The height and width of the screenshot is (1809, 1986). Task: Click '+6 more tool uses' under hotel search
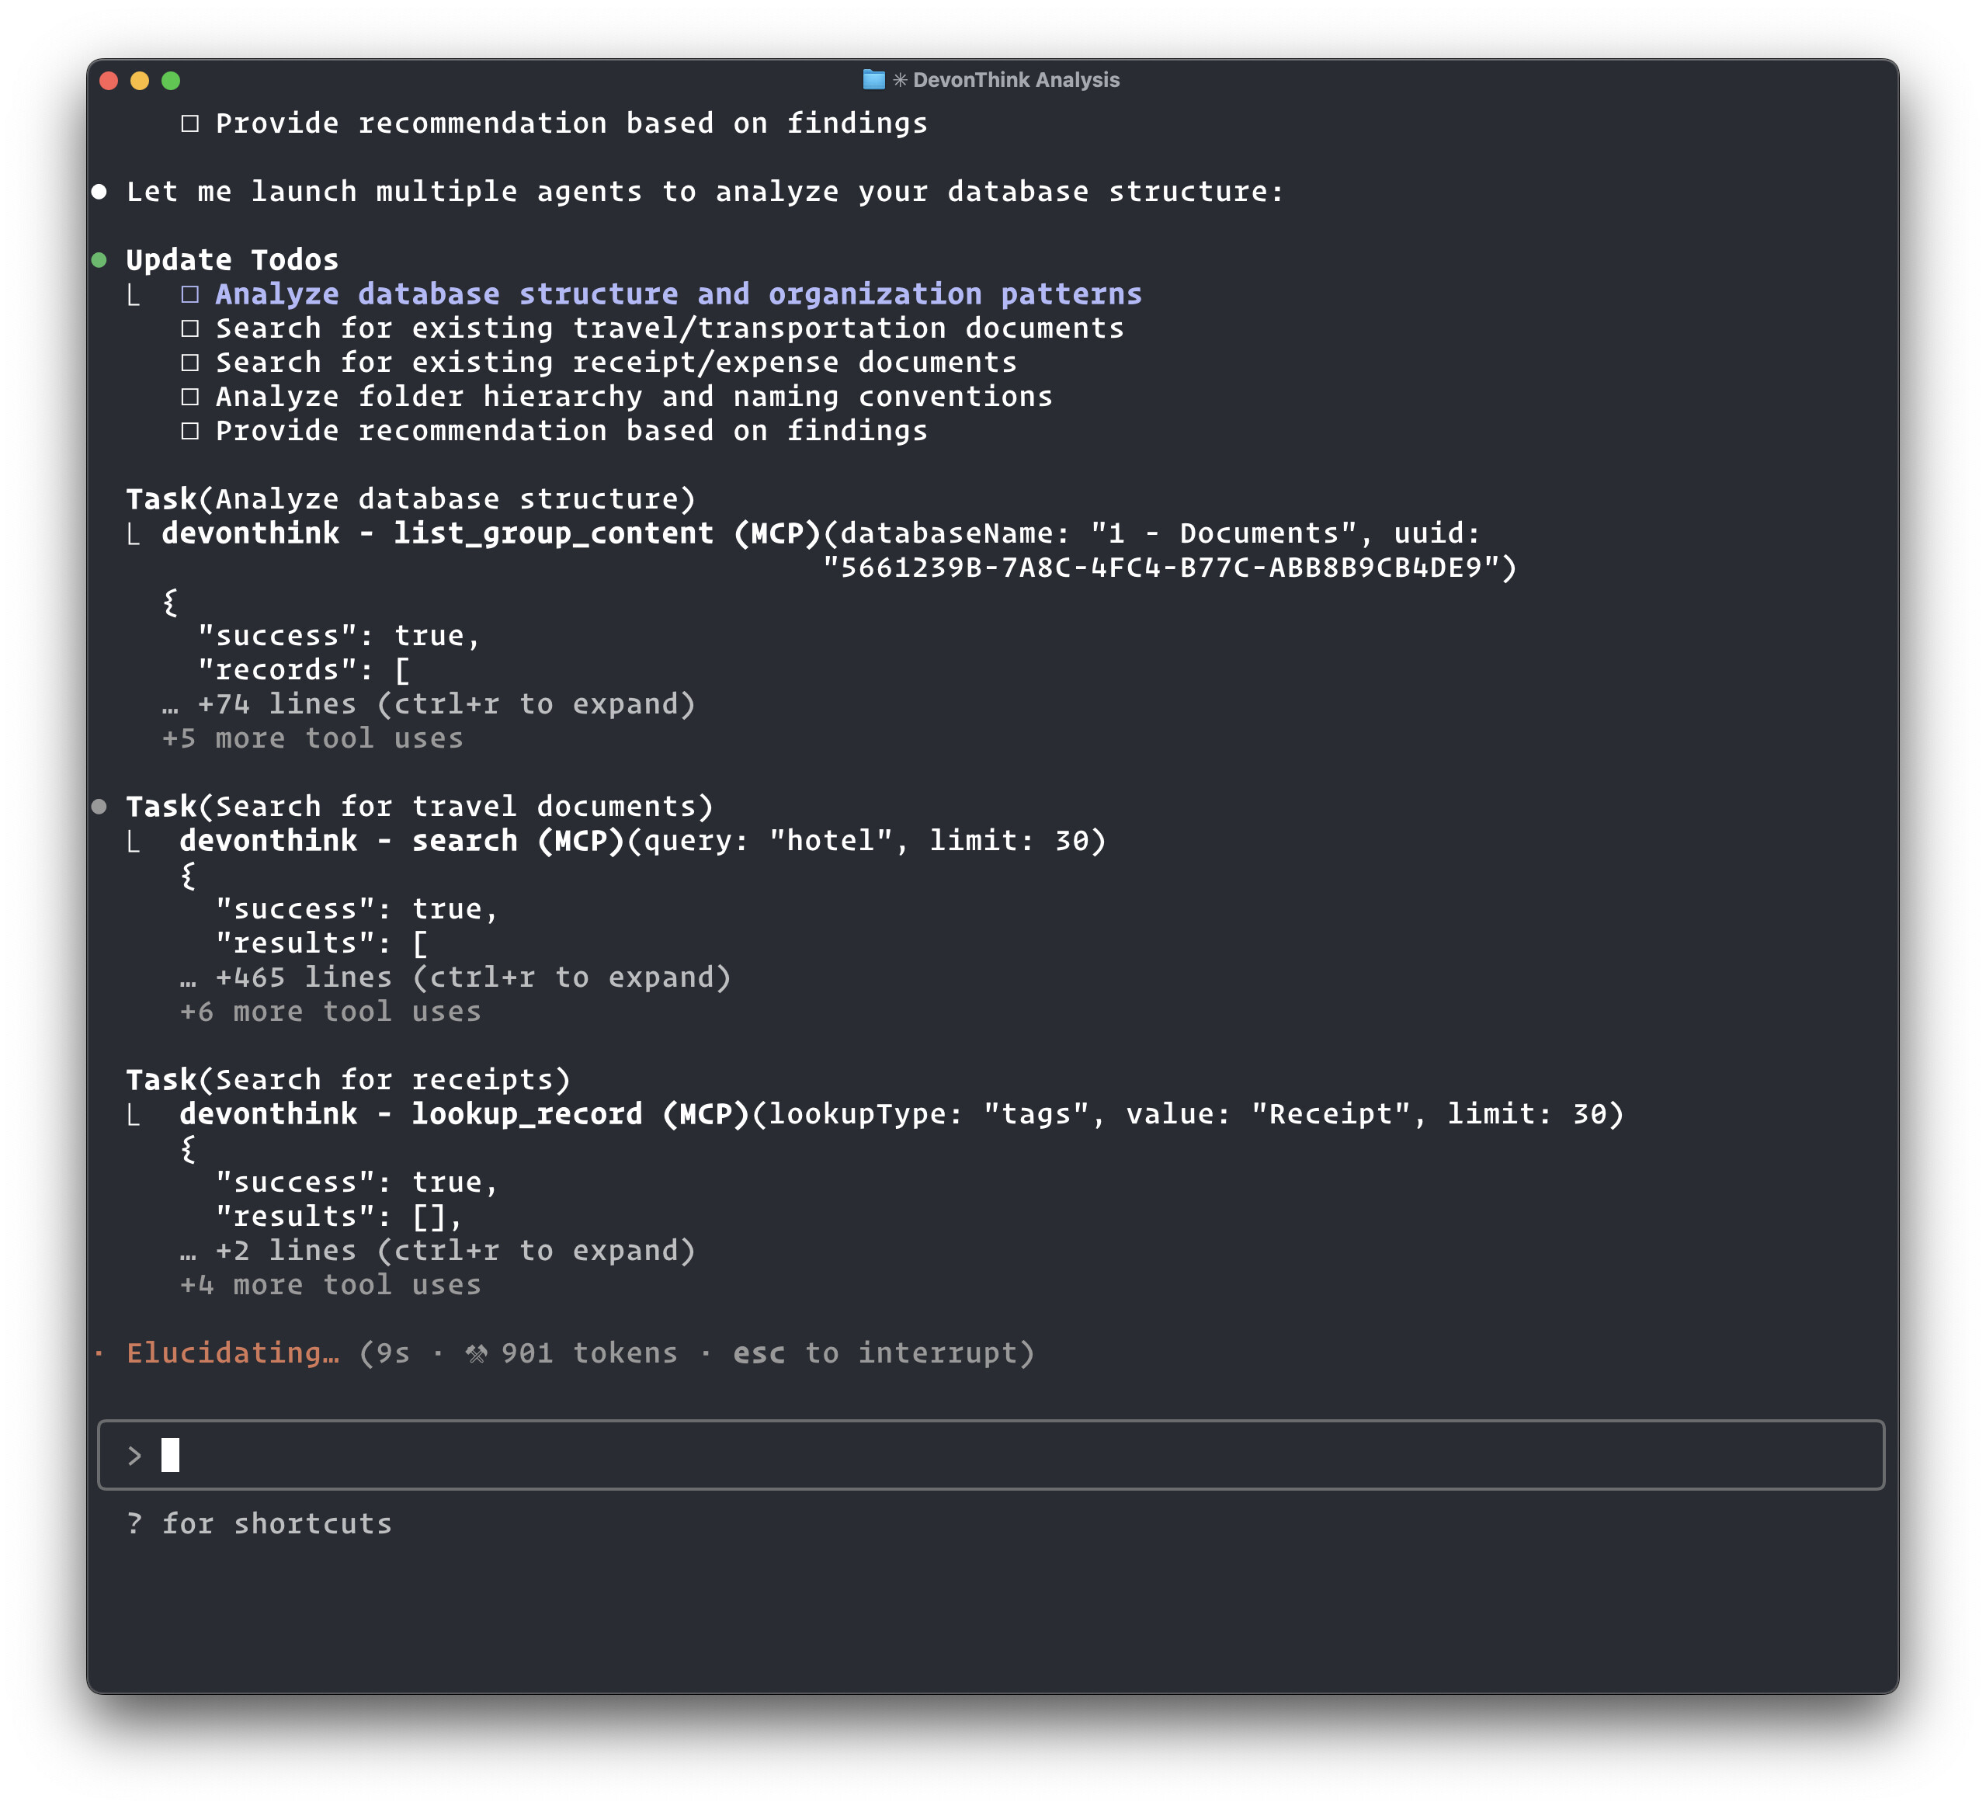tap(330, 1012)
